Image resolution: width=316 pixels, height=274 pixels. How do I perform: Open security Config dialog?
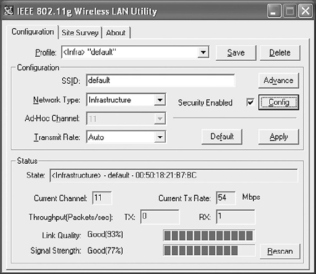279,103
